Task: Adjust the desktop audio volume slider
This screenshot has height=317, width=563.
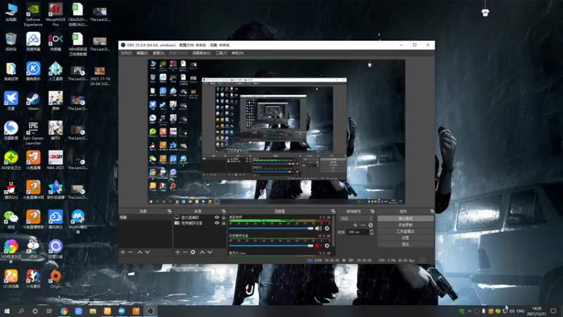Action: (x=271, y=228)
